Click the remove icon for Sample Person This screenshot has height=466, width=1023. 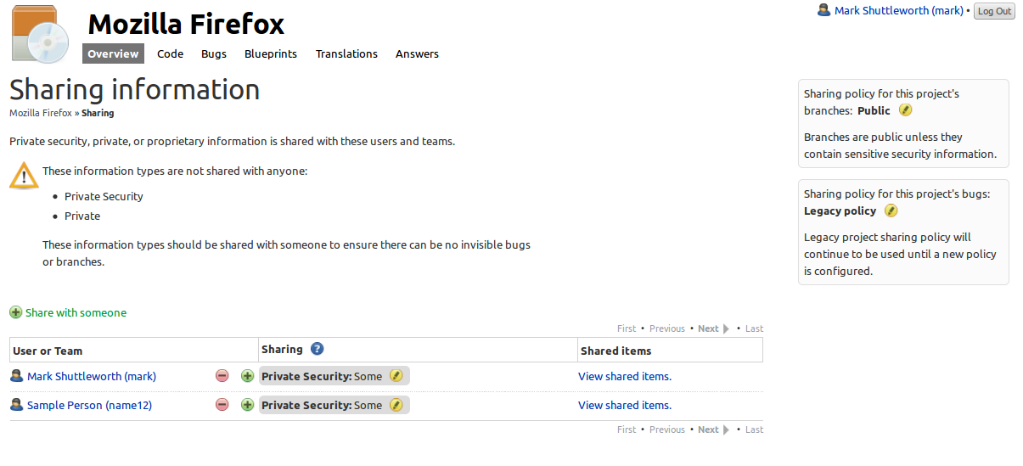click(222, 405)
